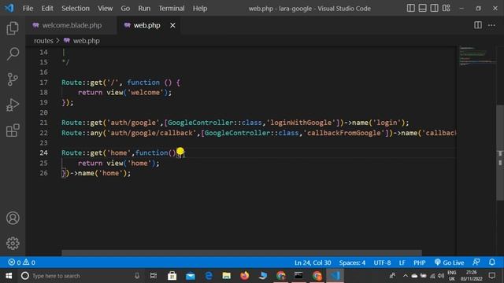Click the lightbulb code action on line 24
The width and height of the screenshot is (504, 283).
[x=180, y=151]
